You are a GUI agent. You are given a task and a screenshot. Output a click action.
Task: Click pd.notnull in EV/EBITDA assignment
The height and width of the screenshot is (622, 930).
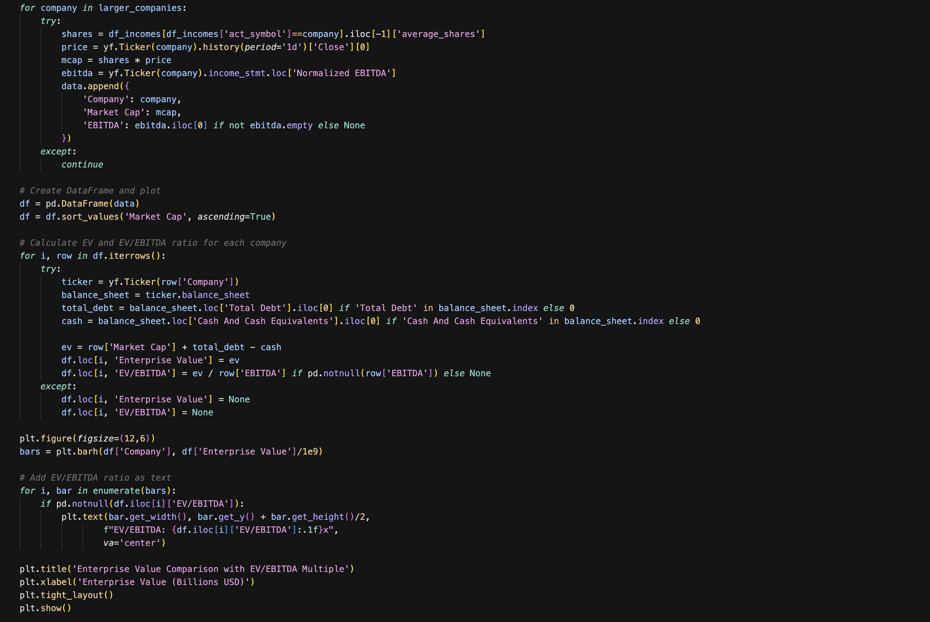[x=333, y=373]
